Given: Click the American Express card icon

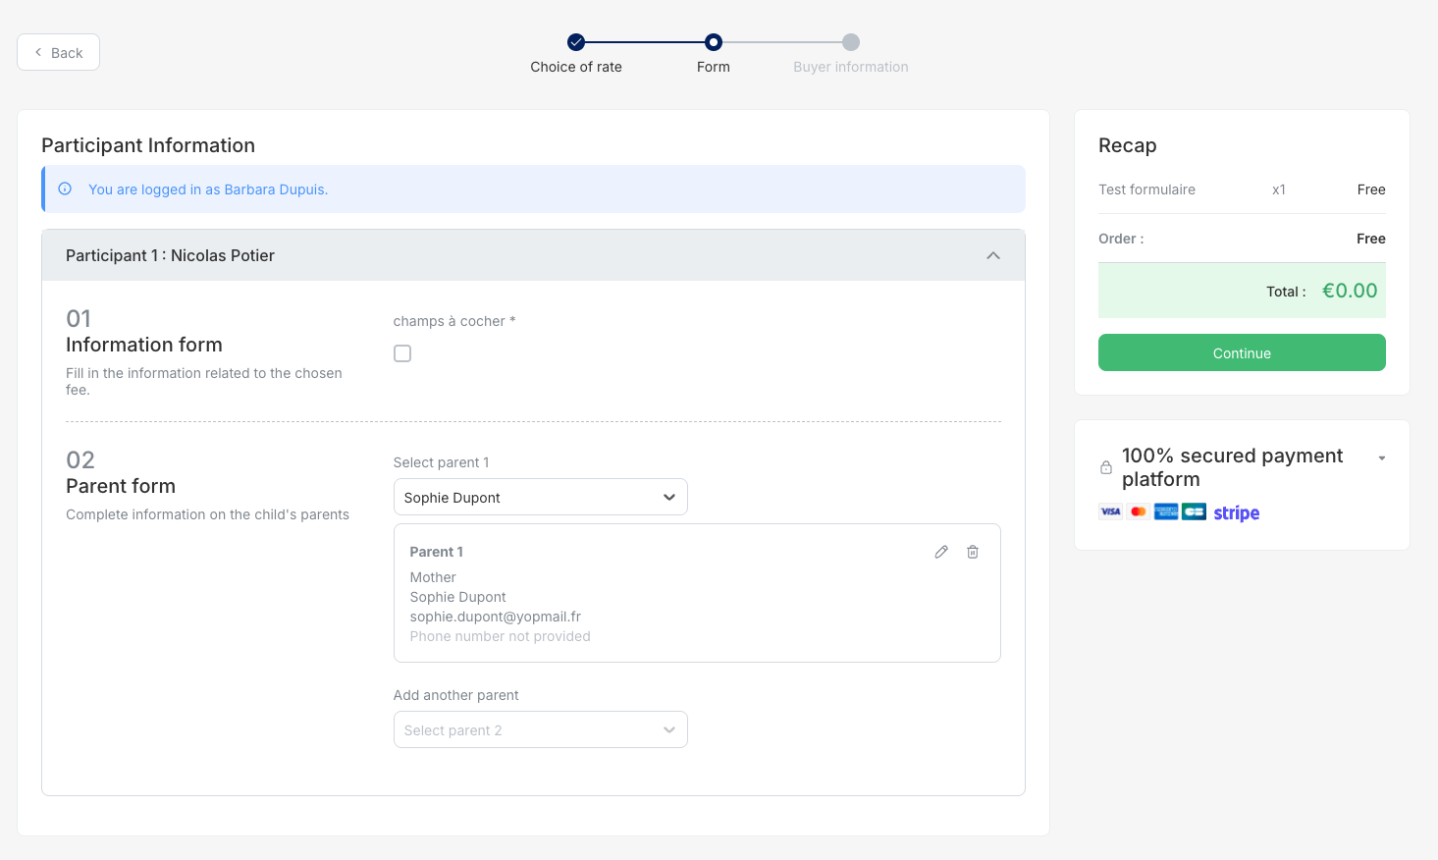Looking at the screenshot, I should tap(1165, 511).
